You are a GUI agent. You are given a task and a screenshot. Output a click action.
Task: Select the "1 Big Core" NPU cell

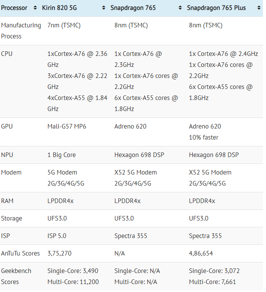point(61,155)
